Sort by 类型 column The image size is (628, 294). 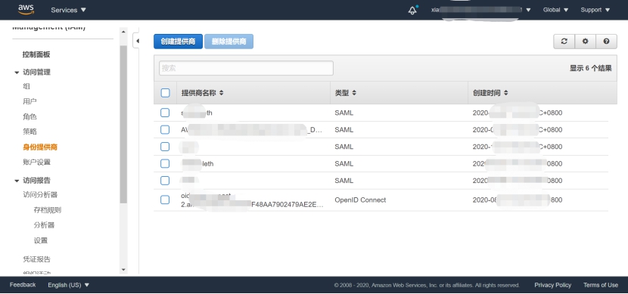(x=345, y=93)
